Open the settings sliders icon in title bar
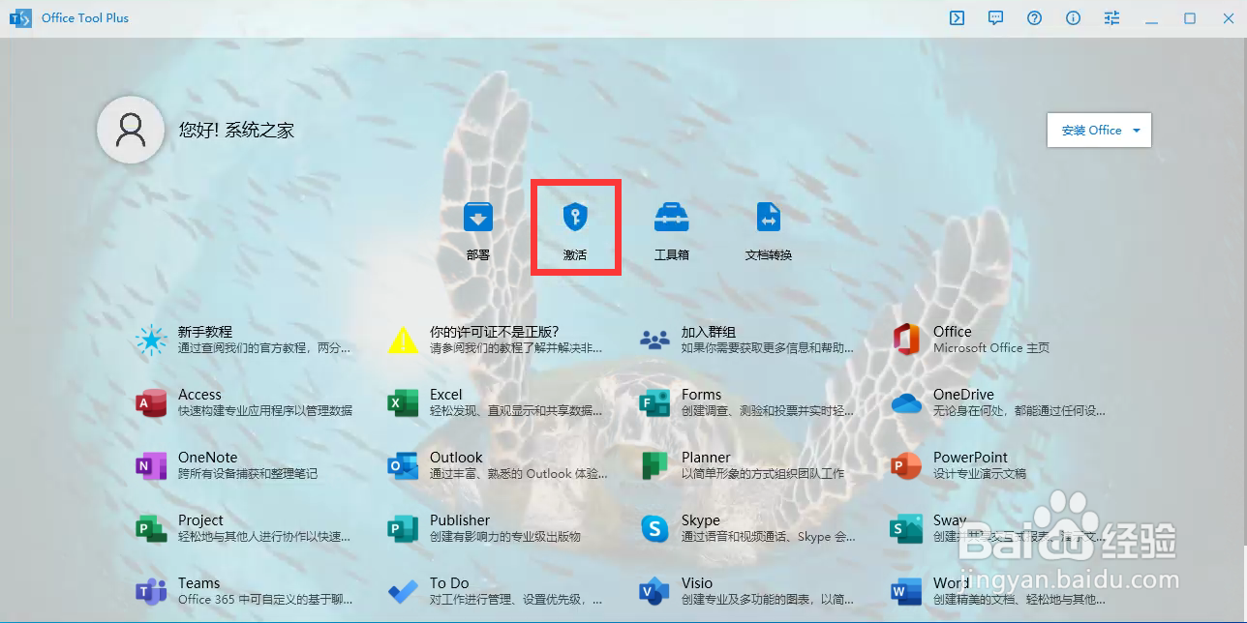Image resolution: width=1247 pixels, height=623 pixels. pyautogui.click(x=1111, y=18)
